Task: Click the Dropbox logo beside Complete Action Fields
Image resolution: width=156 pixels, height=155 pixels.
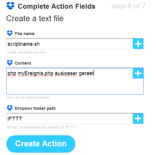Action: [x=10, y=6]
